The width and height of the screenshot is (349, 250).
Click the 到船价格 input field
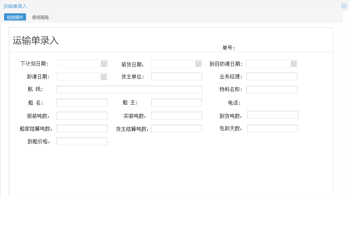click(82, 141)
